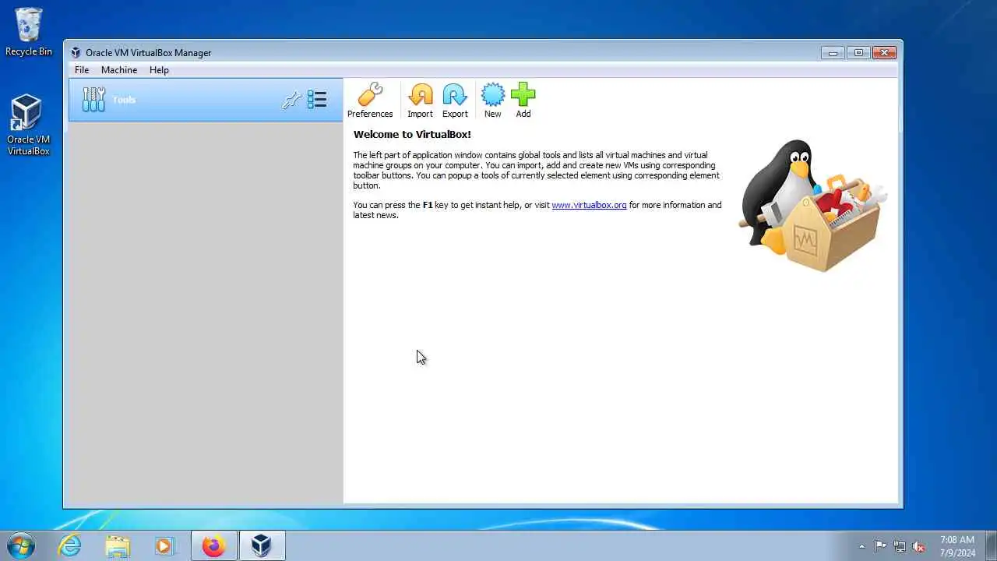Open Recycle Bin desktop icon
The height and width of the screenshot is (561, 997).
[x=29, y=32]
